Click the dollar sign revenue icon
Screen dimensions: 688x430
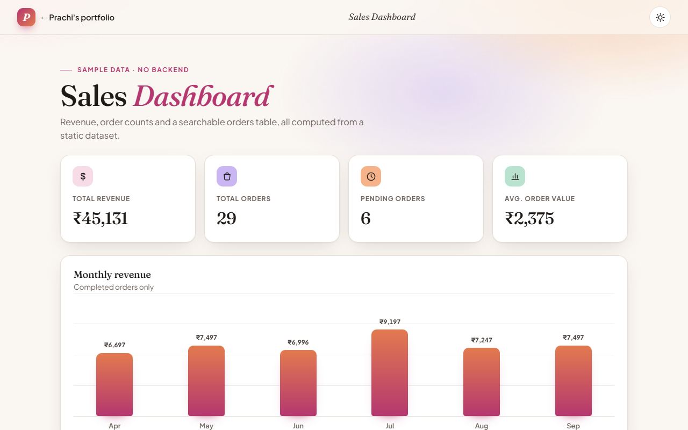83,176
